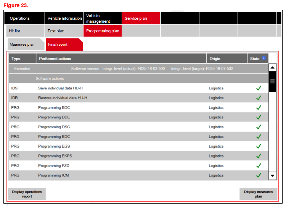
Task: Click green checkmark for Programming DSC row
Action: (259, 127)
